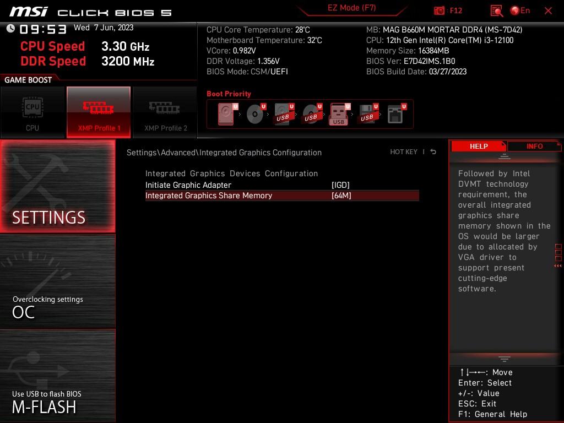Select the USB floppy boot device icon
Viewport: 564px width, 423px height.
tap(368, 114)
